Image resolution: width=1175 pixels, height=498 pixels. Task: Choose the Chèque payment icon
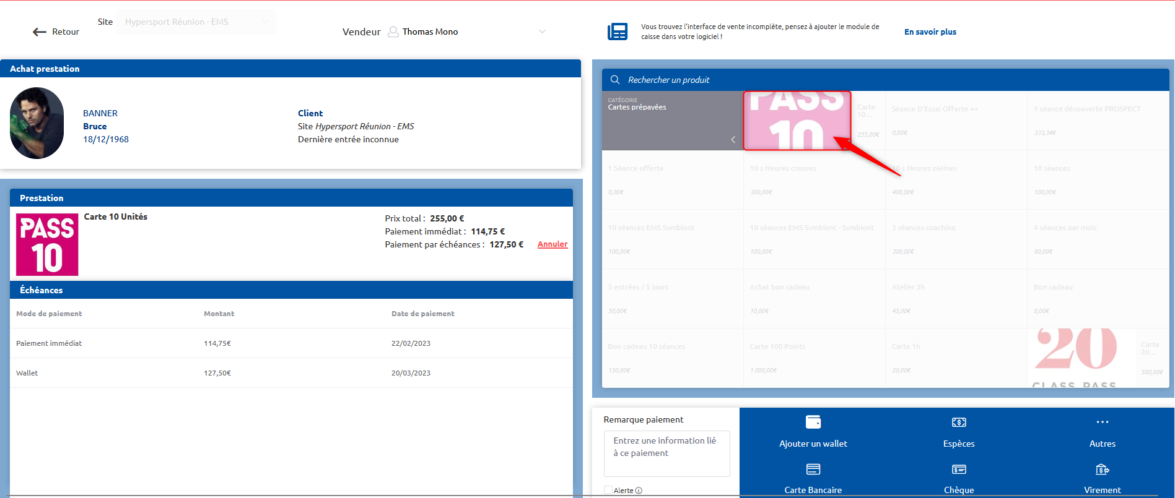pos(959,470)
